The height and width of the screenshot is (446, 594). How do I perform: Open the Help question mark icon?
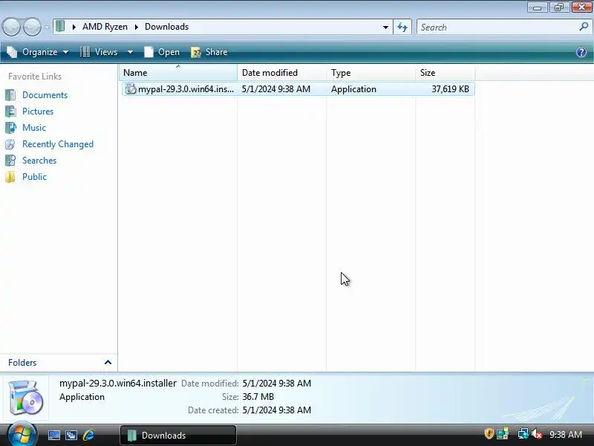click(x=581, y=52)
